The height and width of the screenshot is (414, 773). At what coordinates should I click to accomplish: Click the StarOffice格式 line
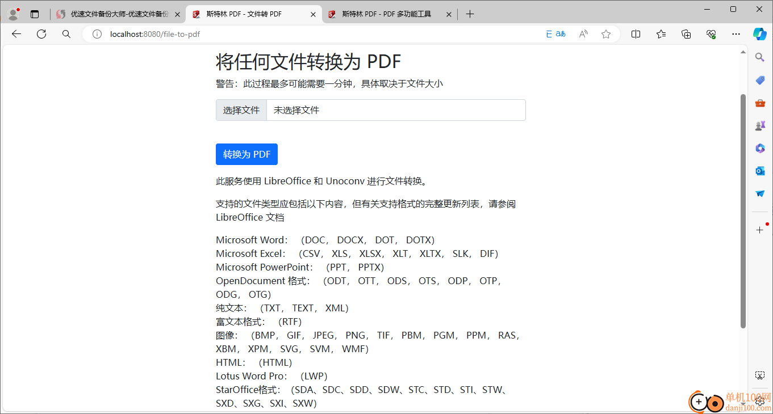point(362,396)
